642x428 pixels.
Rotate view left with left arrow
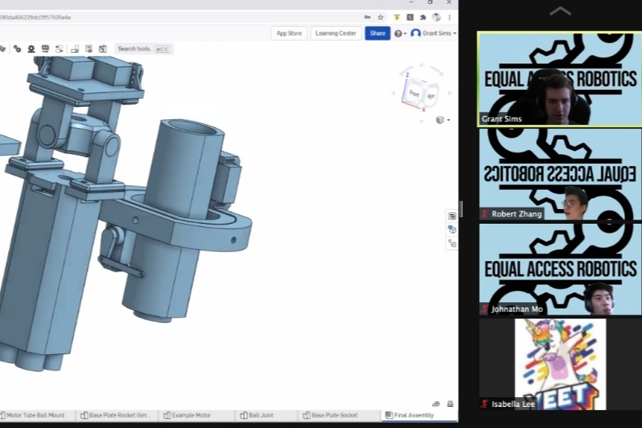393,93
